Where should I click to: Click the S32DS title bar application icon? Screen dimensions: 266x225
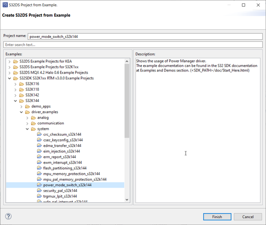click(x=5, y=5)
